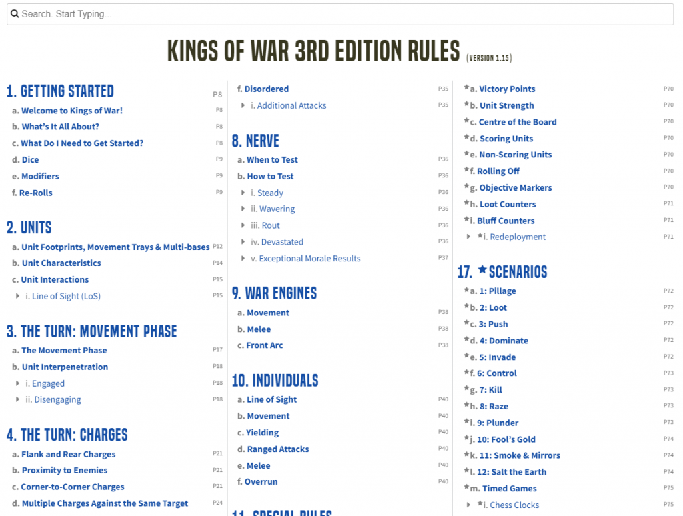Image resolution: width=683 pixels, height=516 pixels.
Task: Expand the Engaged sub-item arrow
Action: coord(17,383)
